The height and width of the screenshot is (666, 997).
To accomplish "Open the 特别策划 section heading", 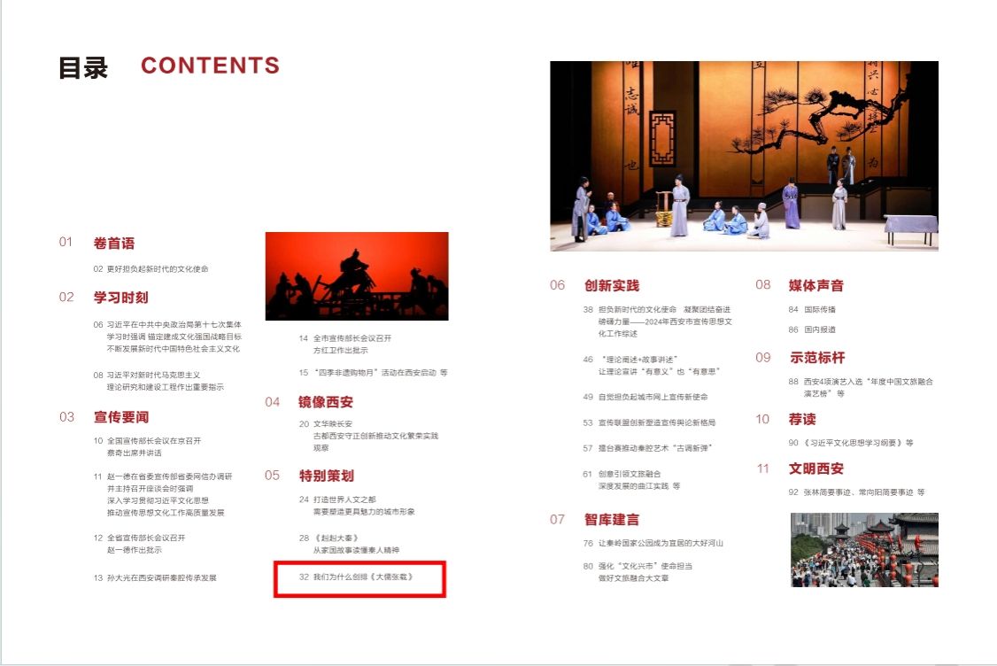I will (326, 476).
